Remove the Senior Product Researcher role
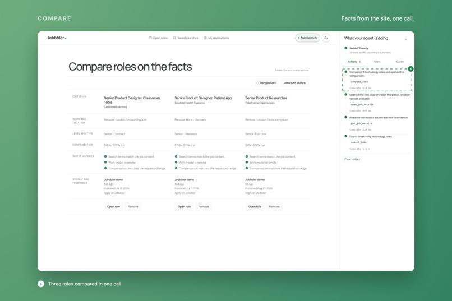The width and height of the screenshot is (452, 301). pos(274,206)
